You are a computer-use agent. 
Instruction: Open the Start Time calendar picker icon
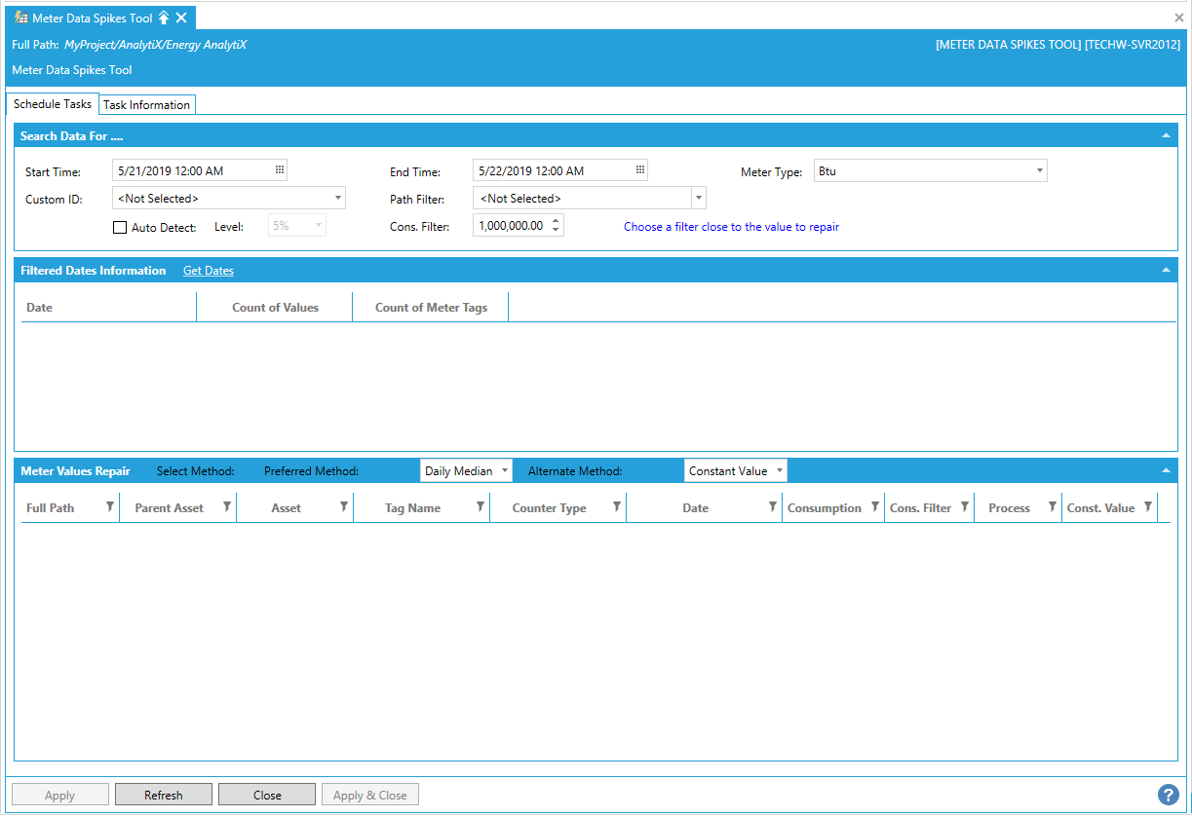click(x=280, y=170)
